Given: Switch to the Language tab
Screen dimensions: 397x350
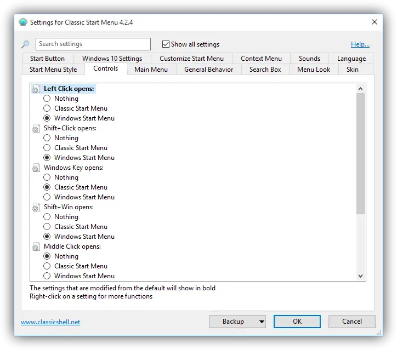Looking at the screenshot, I should (351, 59).
